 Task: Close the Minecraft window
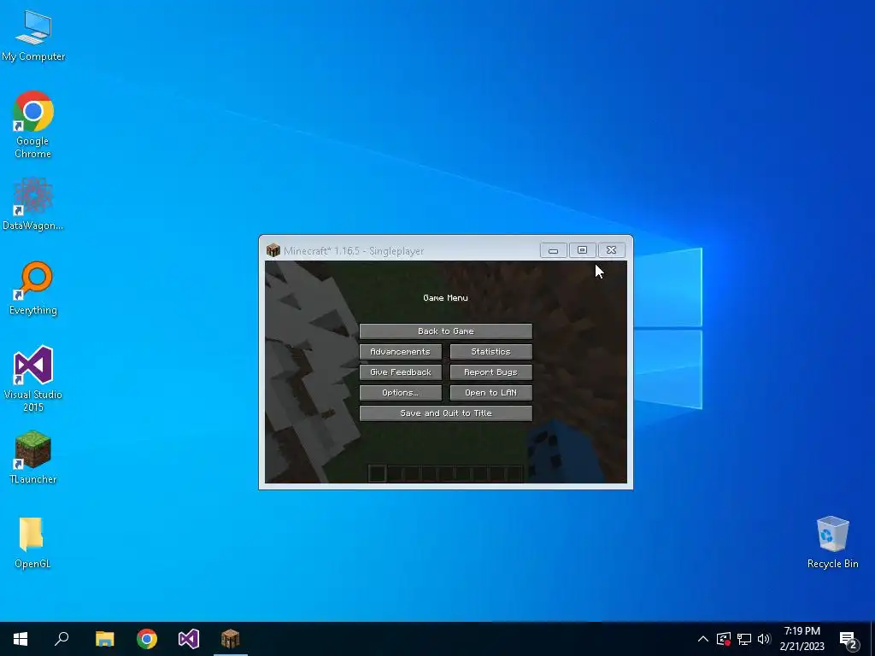[x=612, y=250]
